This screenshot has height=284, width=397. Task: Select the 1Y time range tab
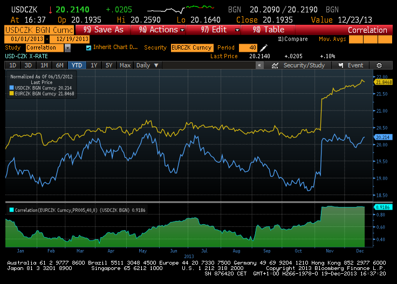(94, 65)
